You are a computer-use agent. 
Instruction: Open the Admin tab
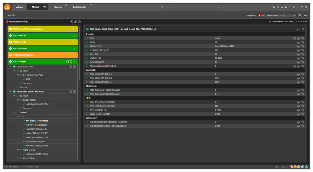point(20,7)
